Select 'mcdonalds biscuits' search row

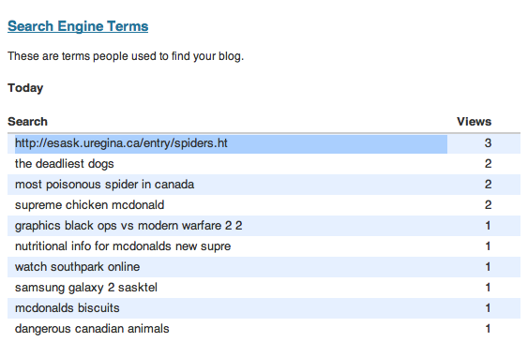click(x=264, y=308)
